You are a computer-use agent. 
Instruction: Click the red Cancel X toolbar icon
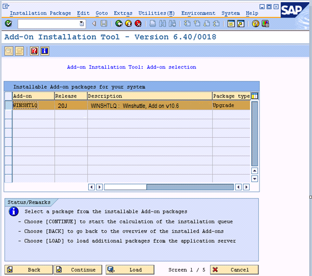138,24
